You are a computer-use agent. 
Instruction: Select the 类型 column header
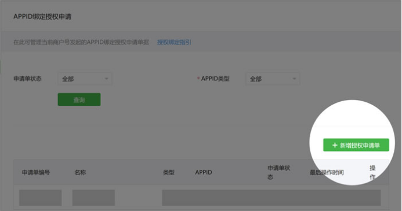[168, 172]
